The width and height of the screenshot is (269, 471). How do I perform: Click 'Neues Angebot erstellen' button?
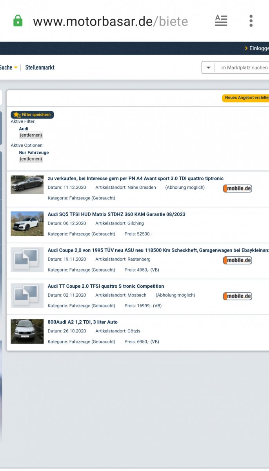(246, 98)
